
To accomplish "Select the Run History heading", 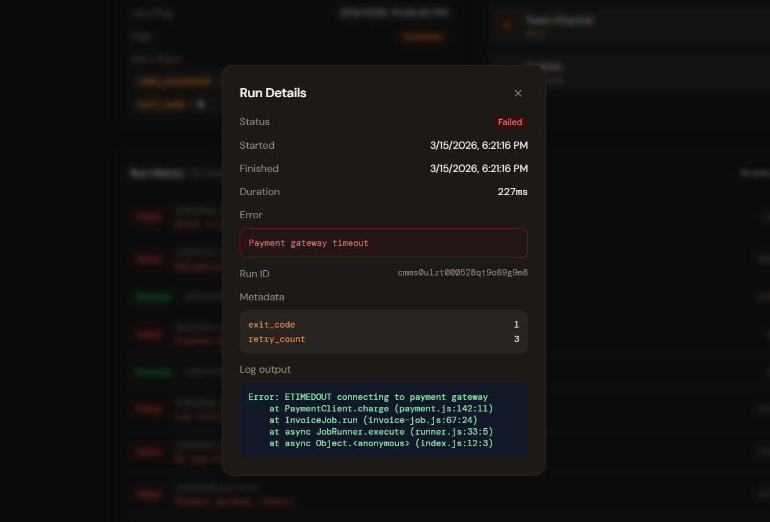I will [156, 172].
